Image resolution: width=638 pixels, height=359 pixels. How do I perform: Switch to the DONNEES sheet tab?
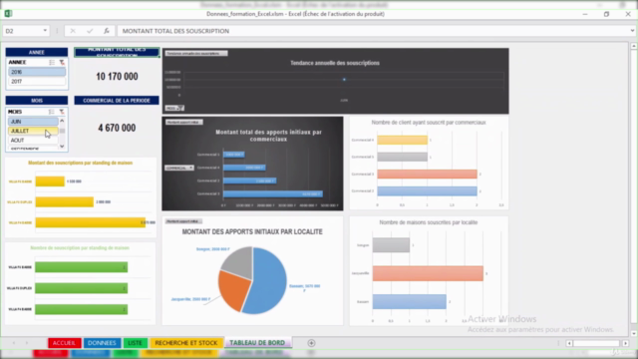coord(102,343)
